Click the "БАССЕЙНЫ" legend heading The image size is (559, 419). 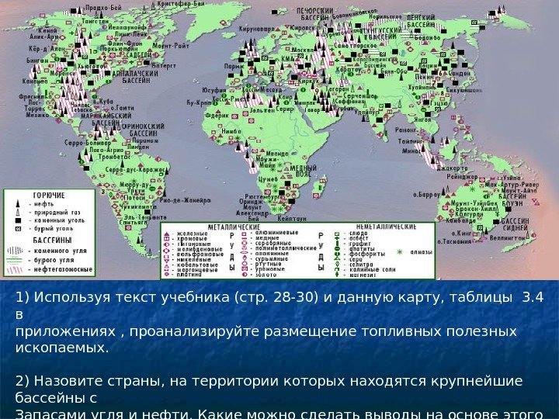(x=53, y=240)
